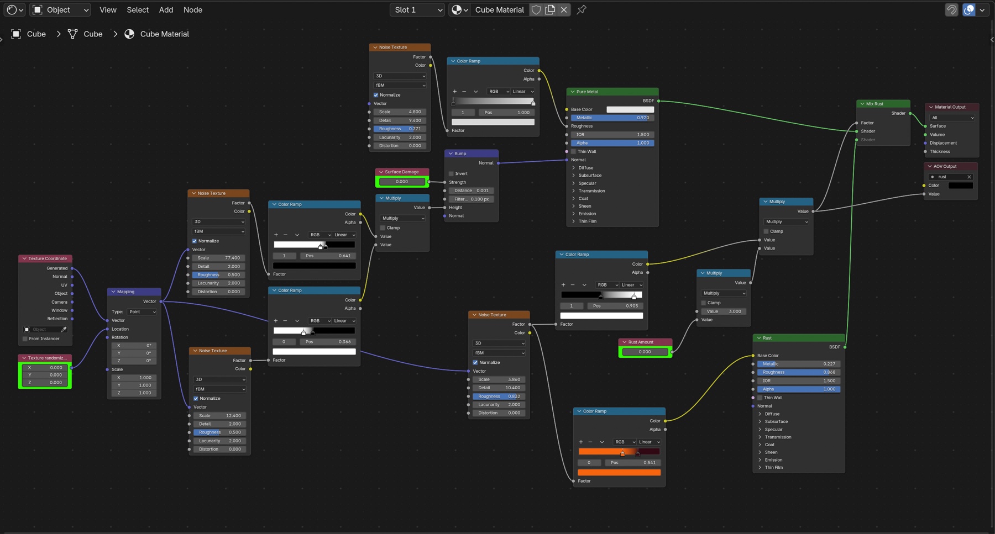Toggle Normalize on Noise Texture with Scale 4.800

coord(376,95)
